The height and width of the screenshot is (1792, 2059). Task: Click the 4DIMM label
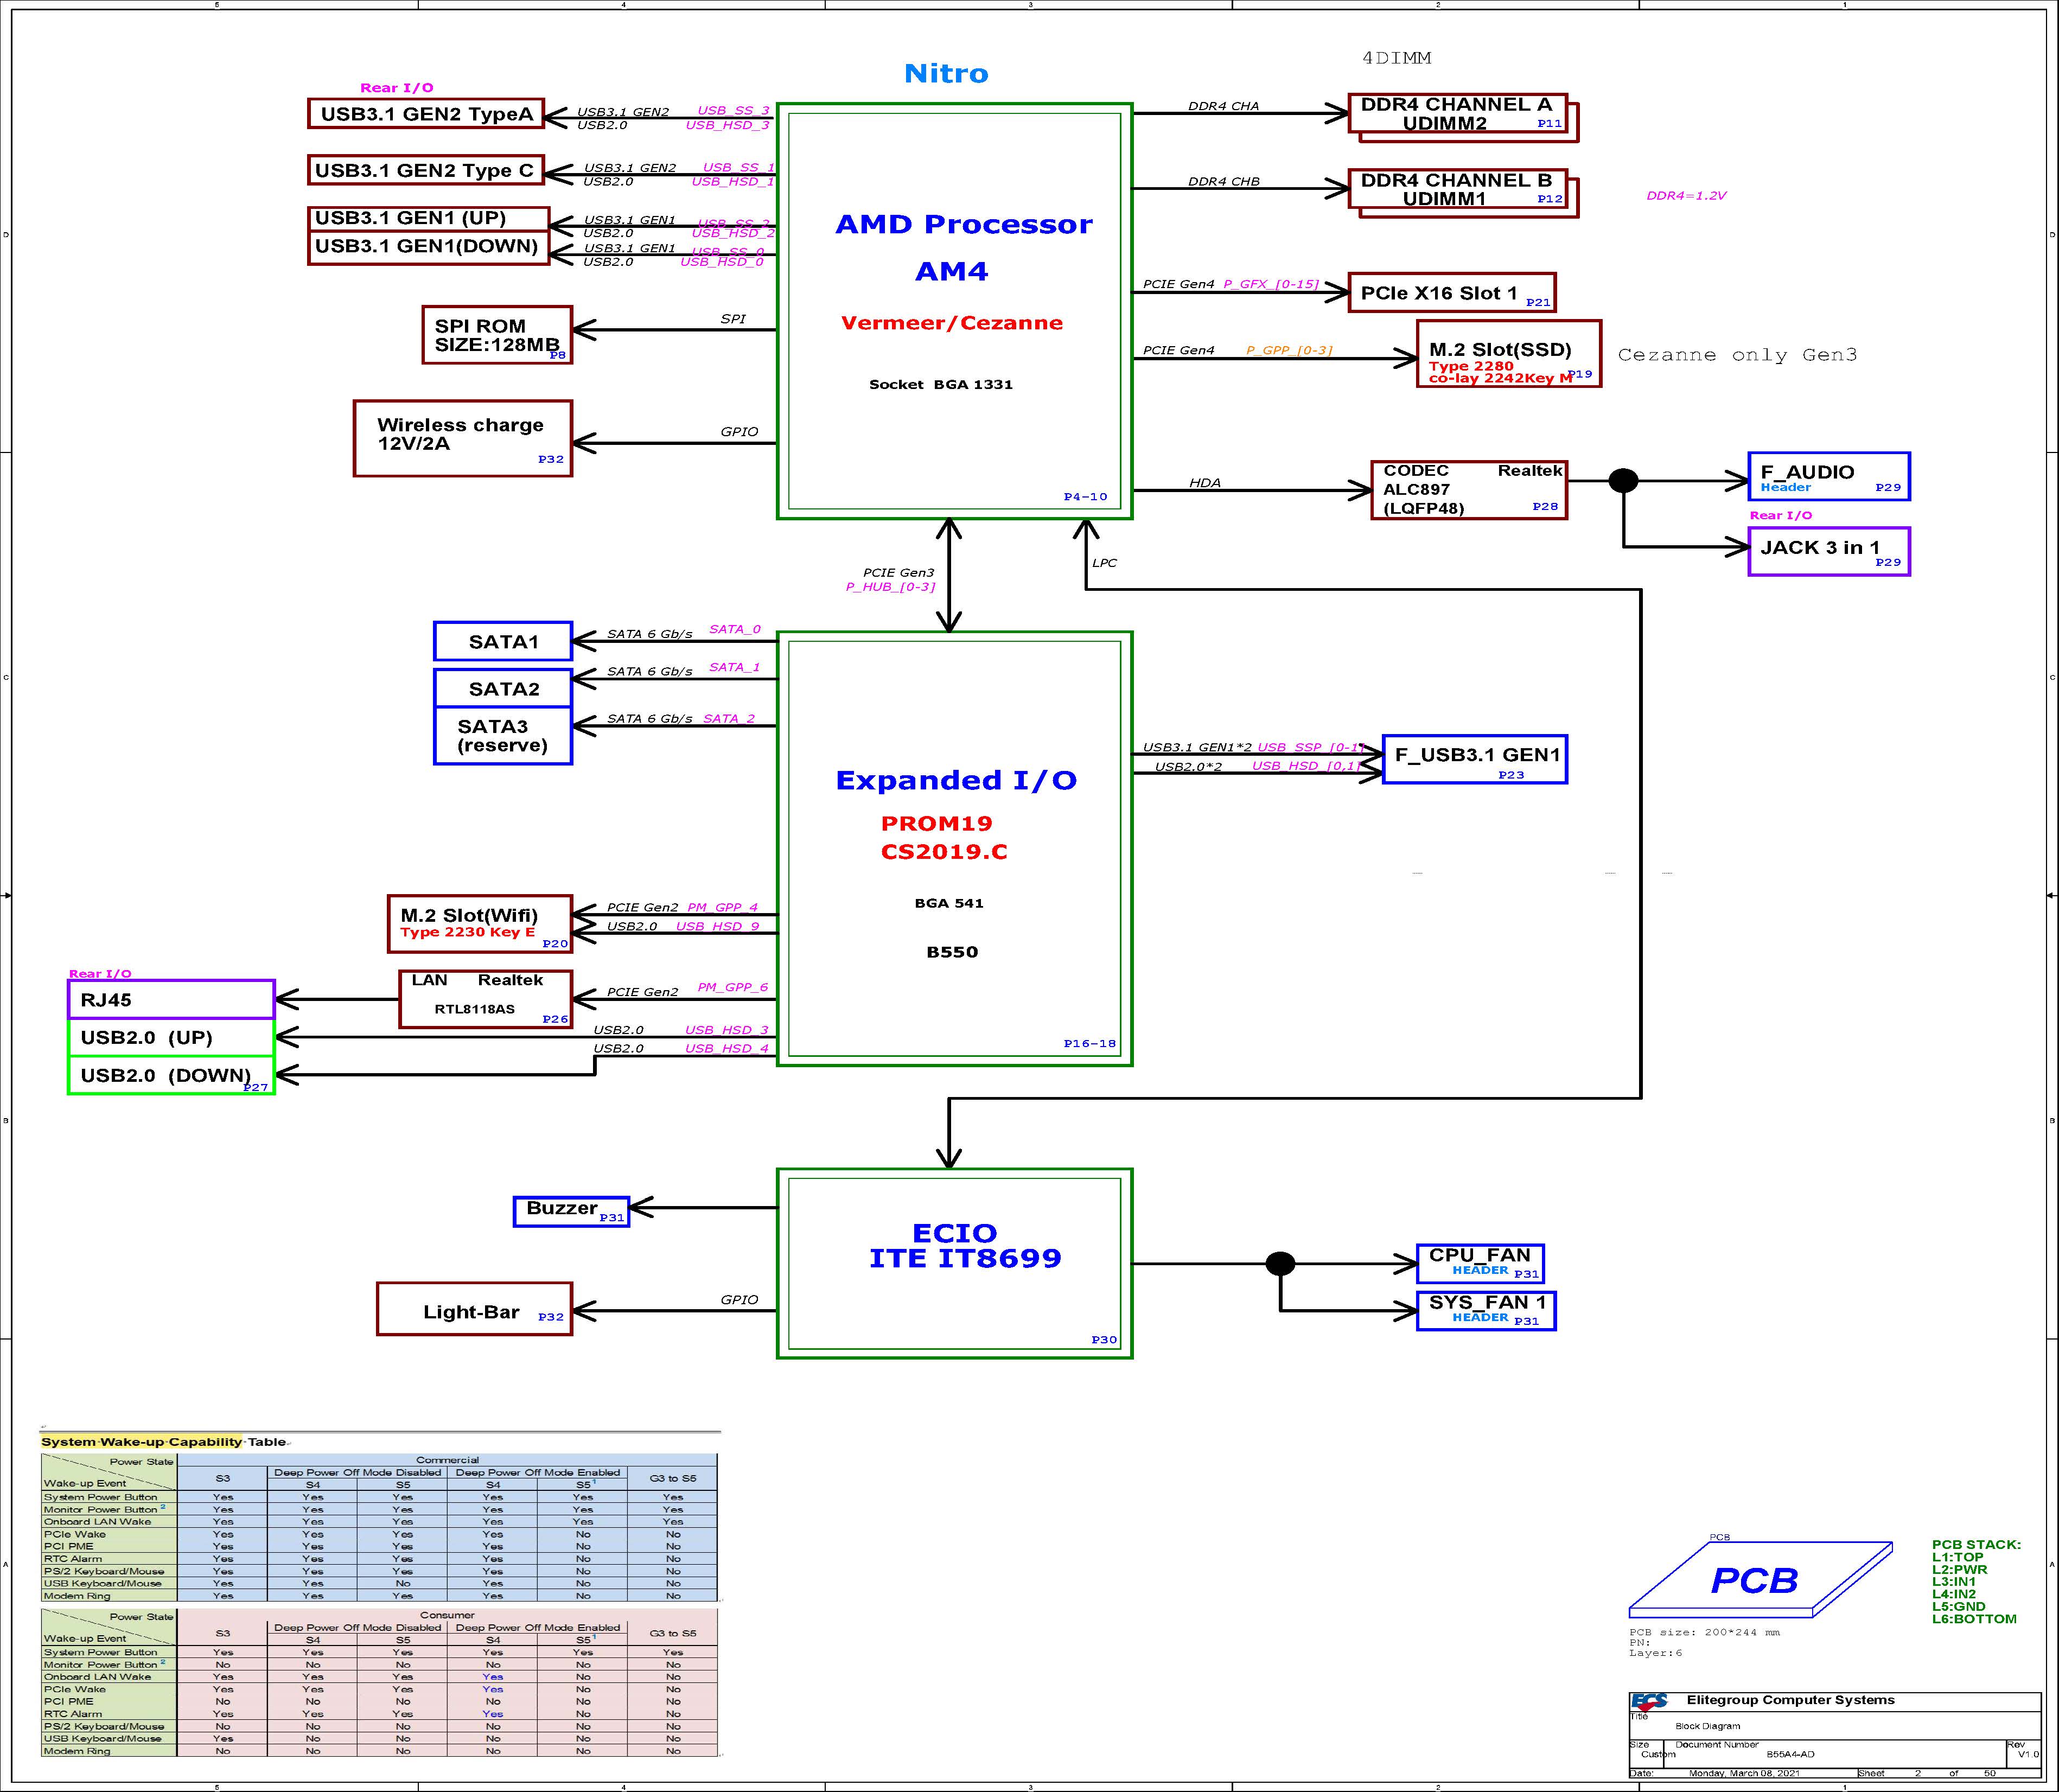1396,58
